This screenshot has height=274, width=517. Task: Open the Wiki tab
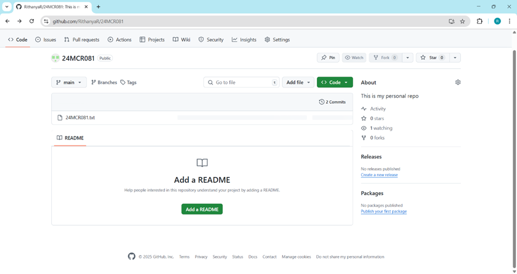pyautogui.click(x=182, y=40)
